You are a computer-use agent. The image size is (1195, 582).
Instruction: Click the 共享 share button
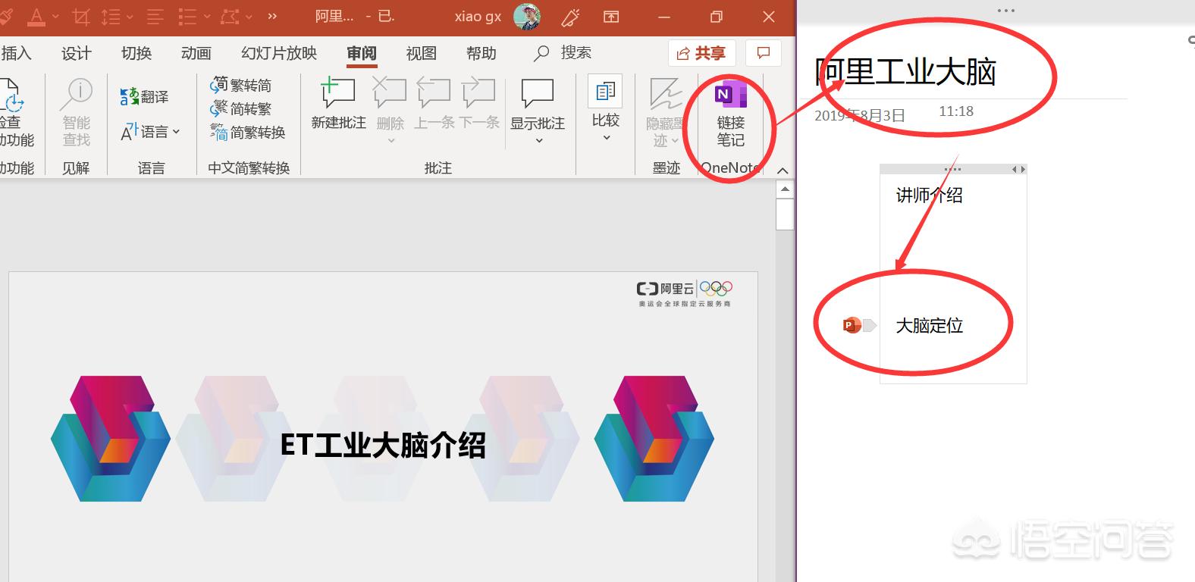tap(701, 53)
